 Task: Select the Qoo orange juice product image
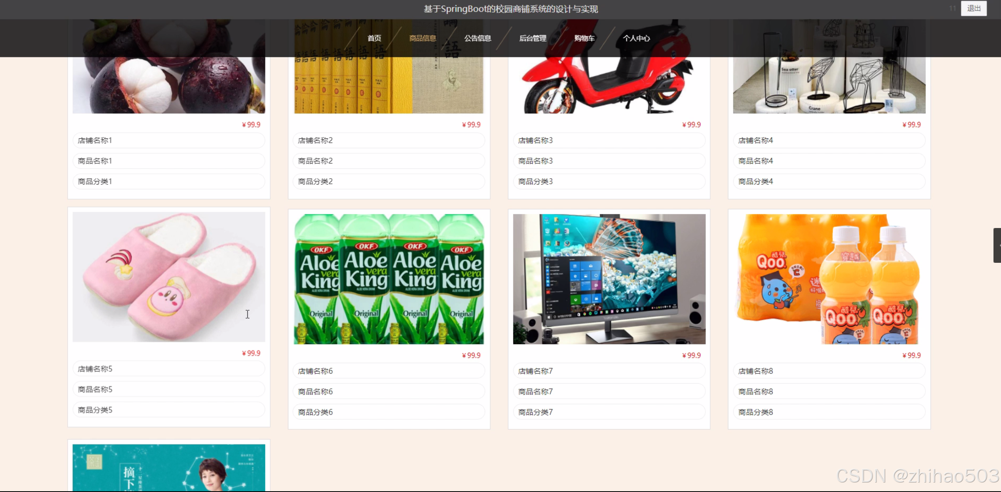pyautogui.click(x=828, y=279)
